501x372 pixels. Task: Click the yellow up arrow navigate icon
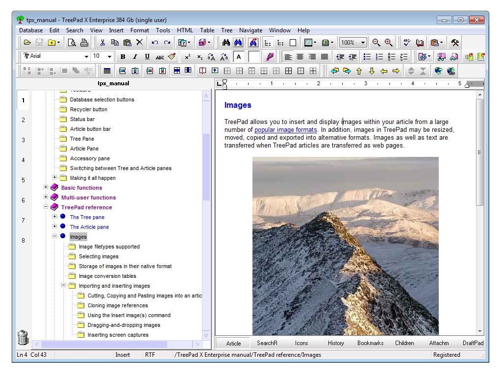pyautogui.click(x=359, y=71)
